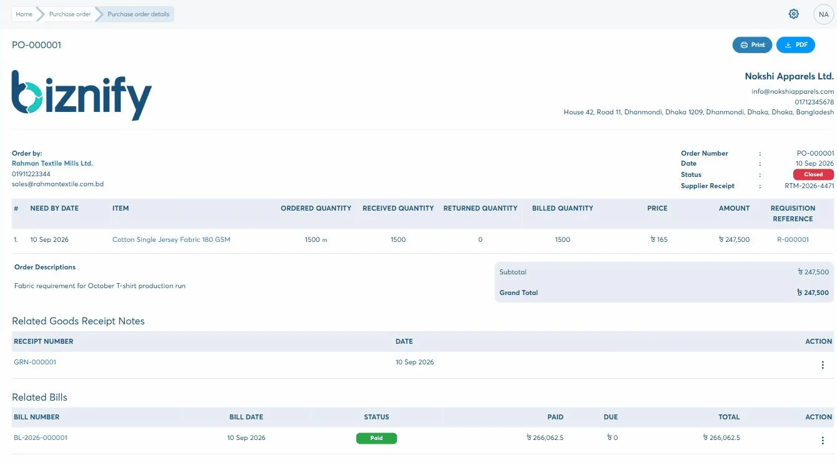Click the order description about October T-shirt run
The width and height of the screenshot is (837, 465).
[100, 286]
